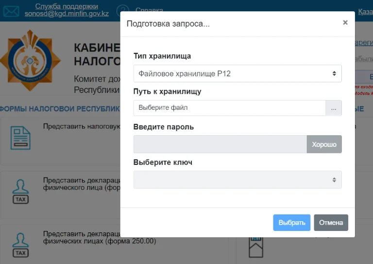This screenshot has height=264, width=373.
Task: Cancel the dialog with Отмена
Action: (331, 223)
